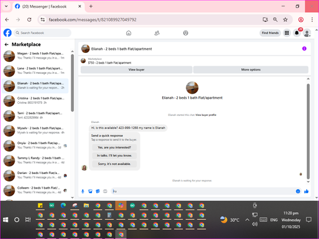319x239 pixels.
Task: Select the Elianah conversation in the list
Action: click(x=35, y=85)
